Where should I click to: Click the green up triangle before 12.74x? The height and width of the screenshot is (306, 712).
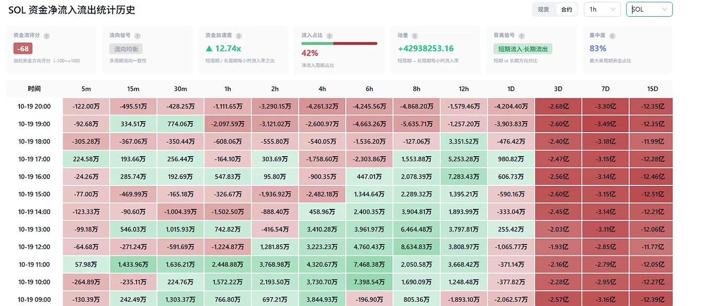(209, 49)
